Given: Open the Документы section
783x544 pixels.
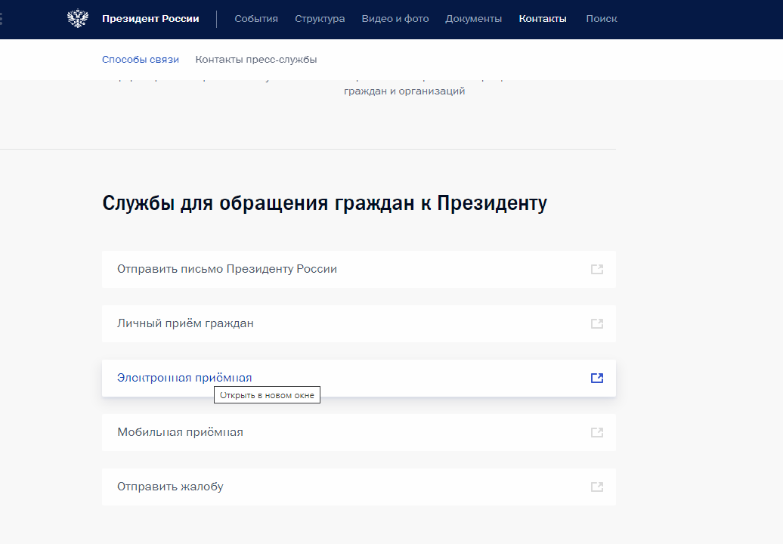Looking at the screenshot, I should (x=473, y=19).
